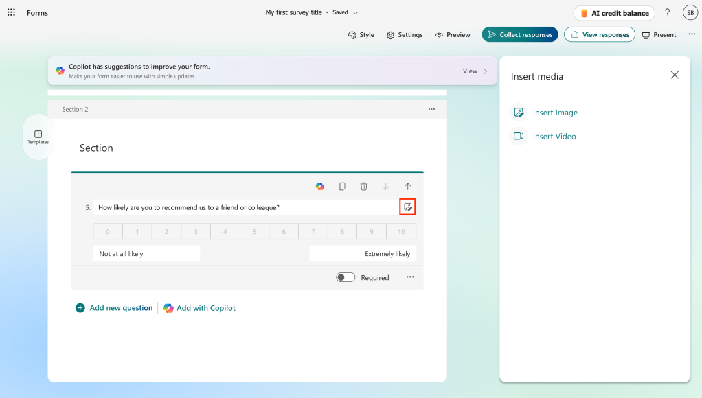Viewport: 702px width, 398px height.
Task: Delete question 5 with the trash icon
Action: 363,186
